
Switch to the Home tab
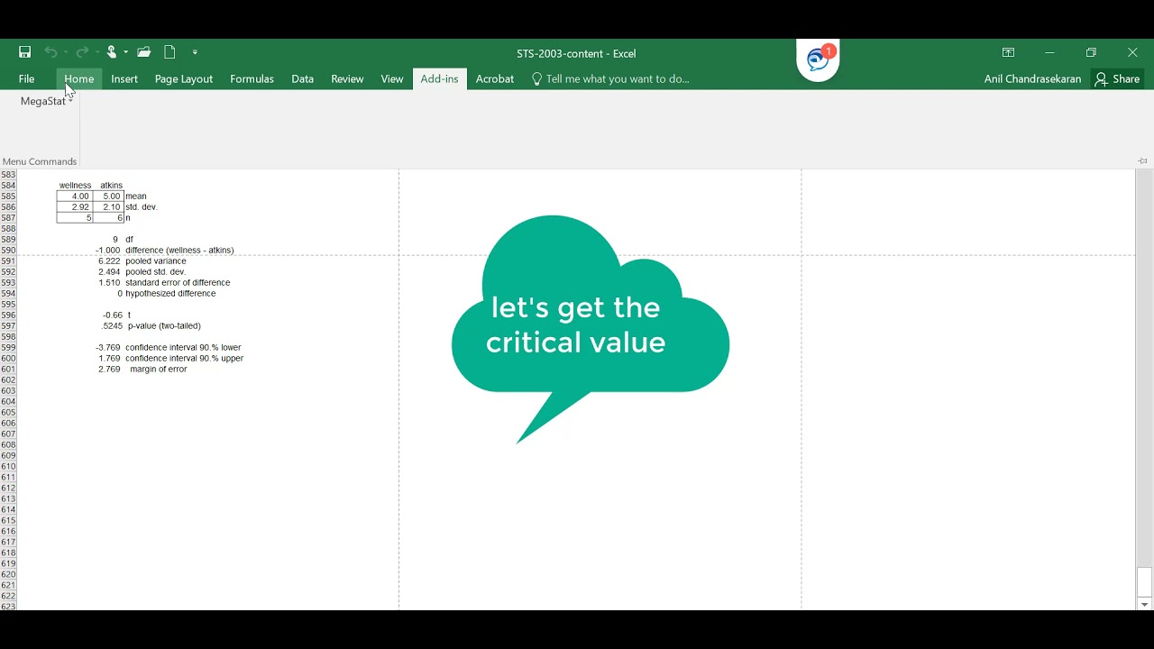tap(79, 78)
